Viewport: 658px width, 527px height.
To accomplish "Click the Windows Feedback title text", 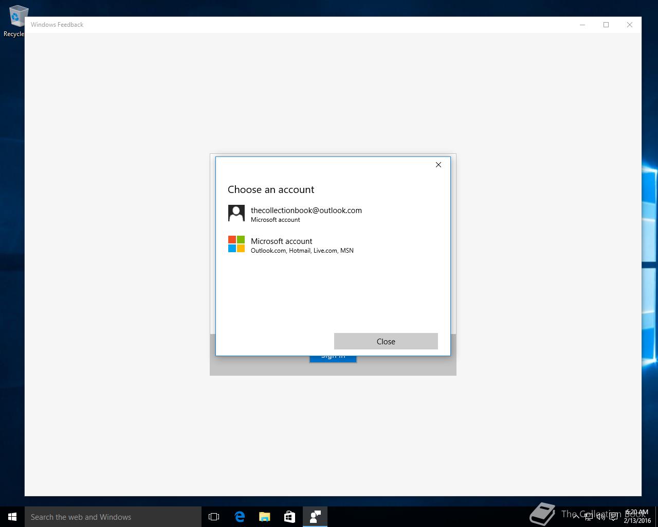I will [57, 25].
